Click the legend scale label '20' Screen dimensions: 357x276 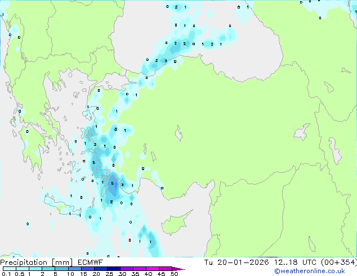(x=96, y=274)
